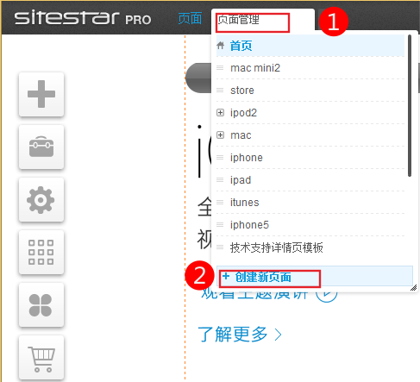Image resolution: width=420 pixels, height=382 pixels.
Task: Open the 了解更多 link
Action: (x=240, y=335)
